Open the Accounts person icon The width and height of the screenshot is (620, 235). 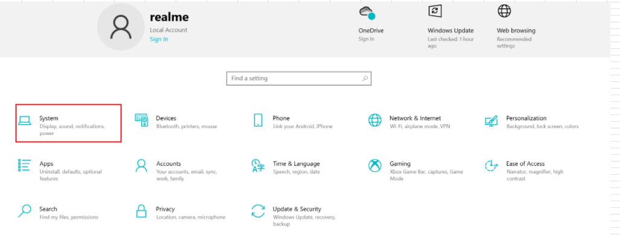click(x=141, y=166)
